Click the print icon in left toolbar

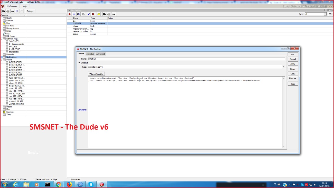click(8, 11)
